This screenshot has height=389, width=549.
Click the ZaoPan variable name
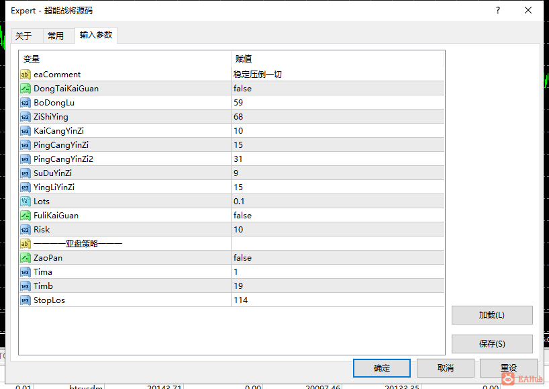click(x=48, y=257)
